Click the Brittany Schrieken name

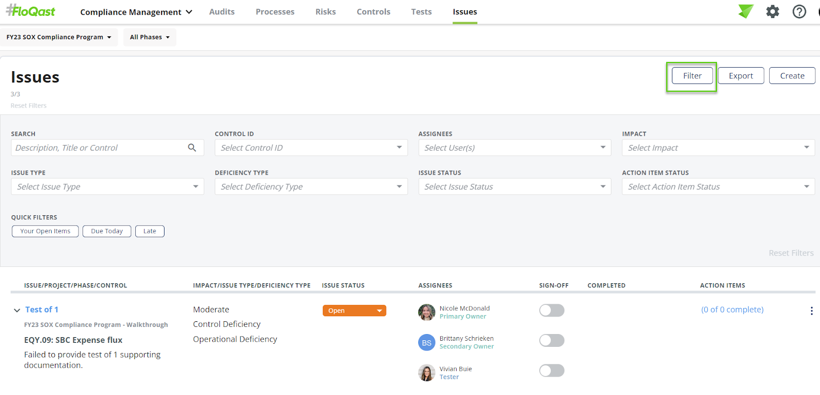coord(466,339)
